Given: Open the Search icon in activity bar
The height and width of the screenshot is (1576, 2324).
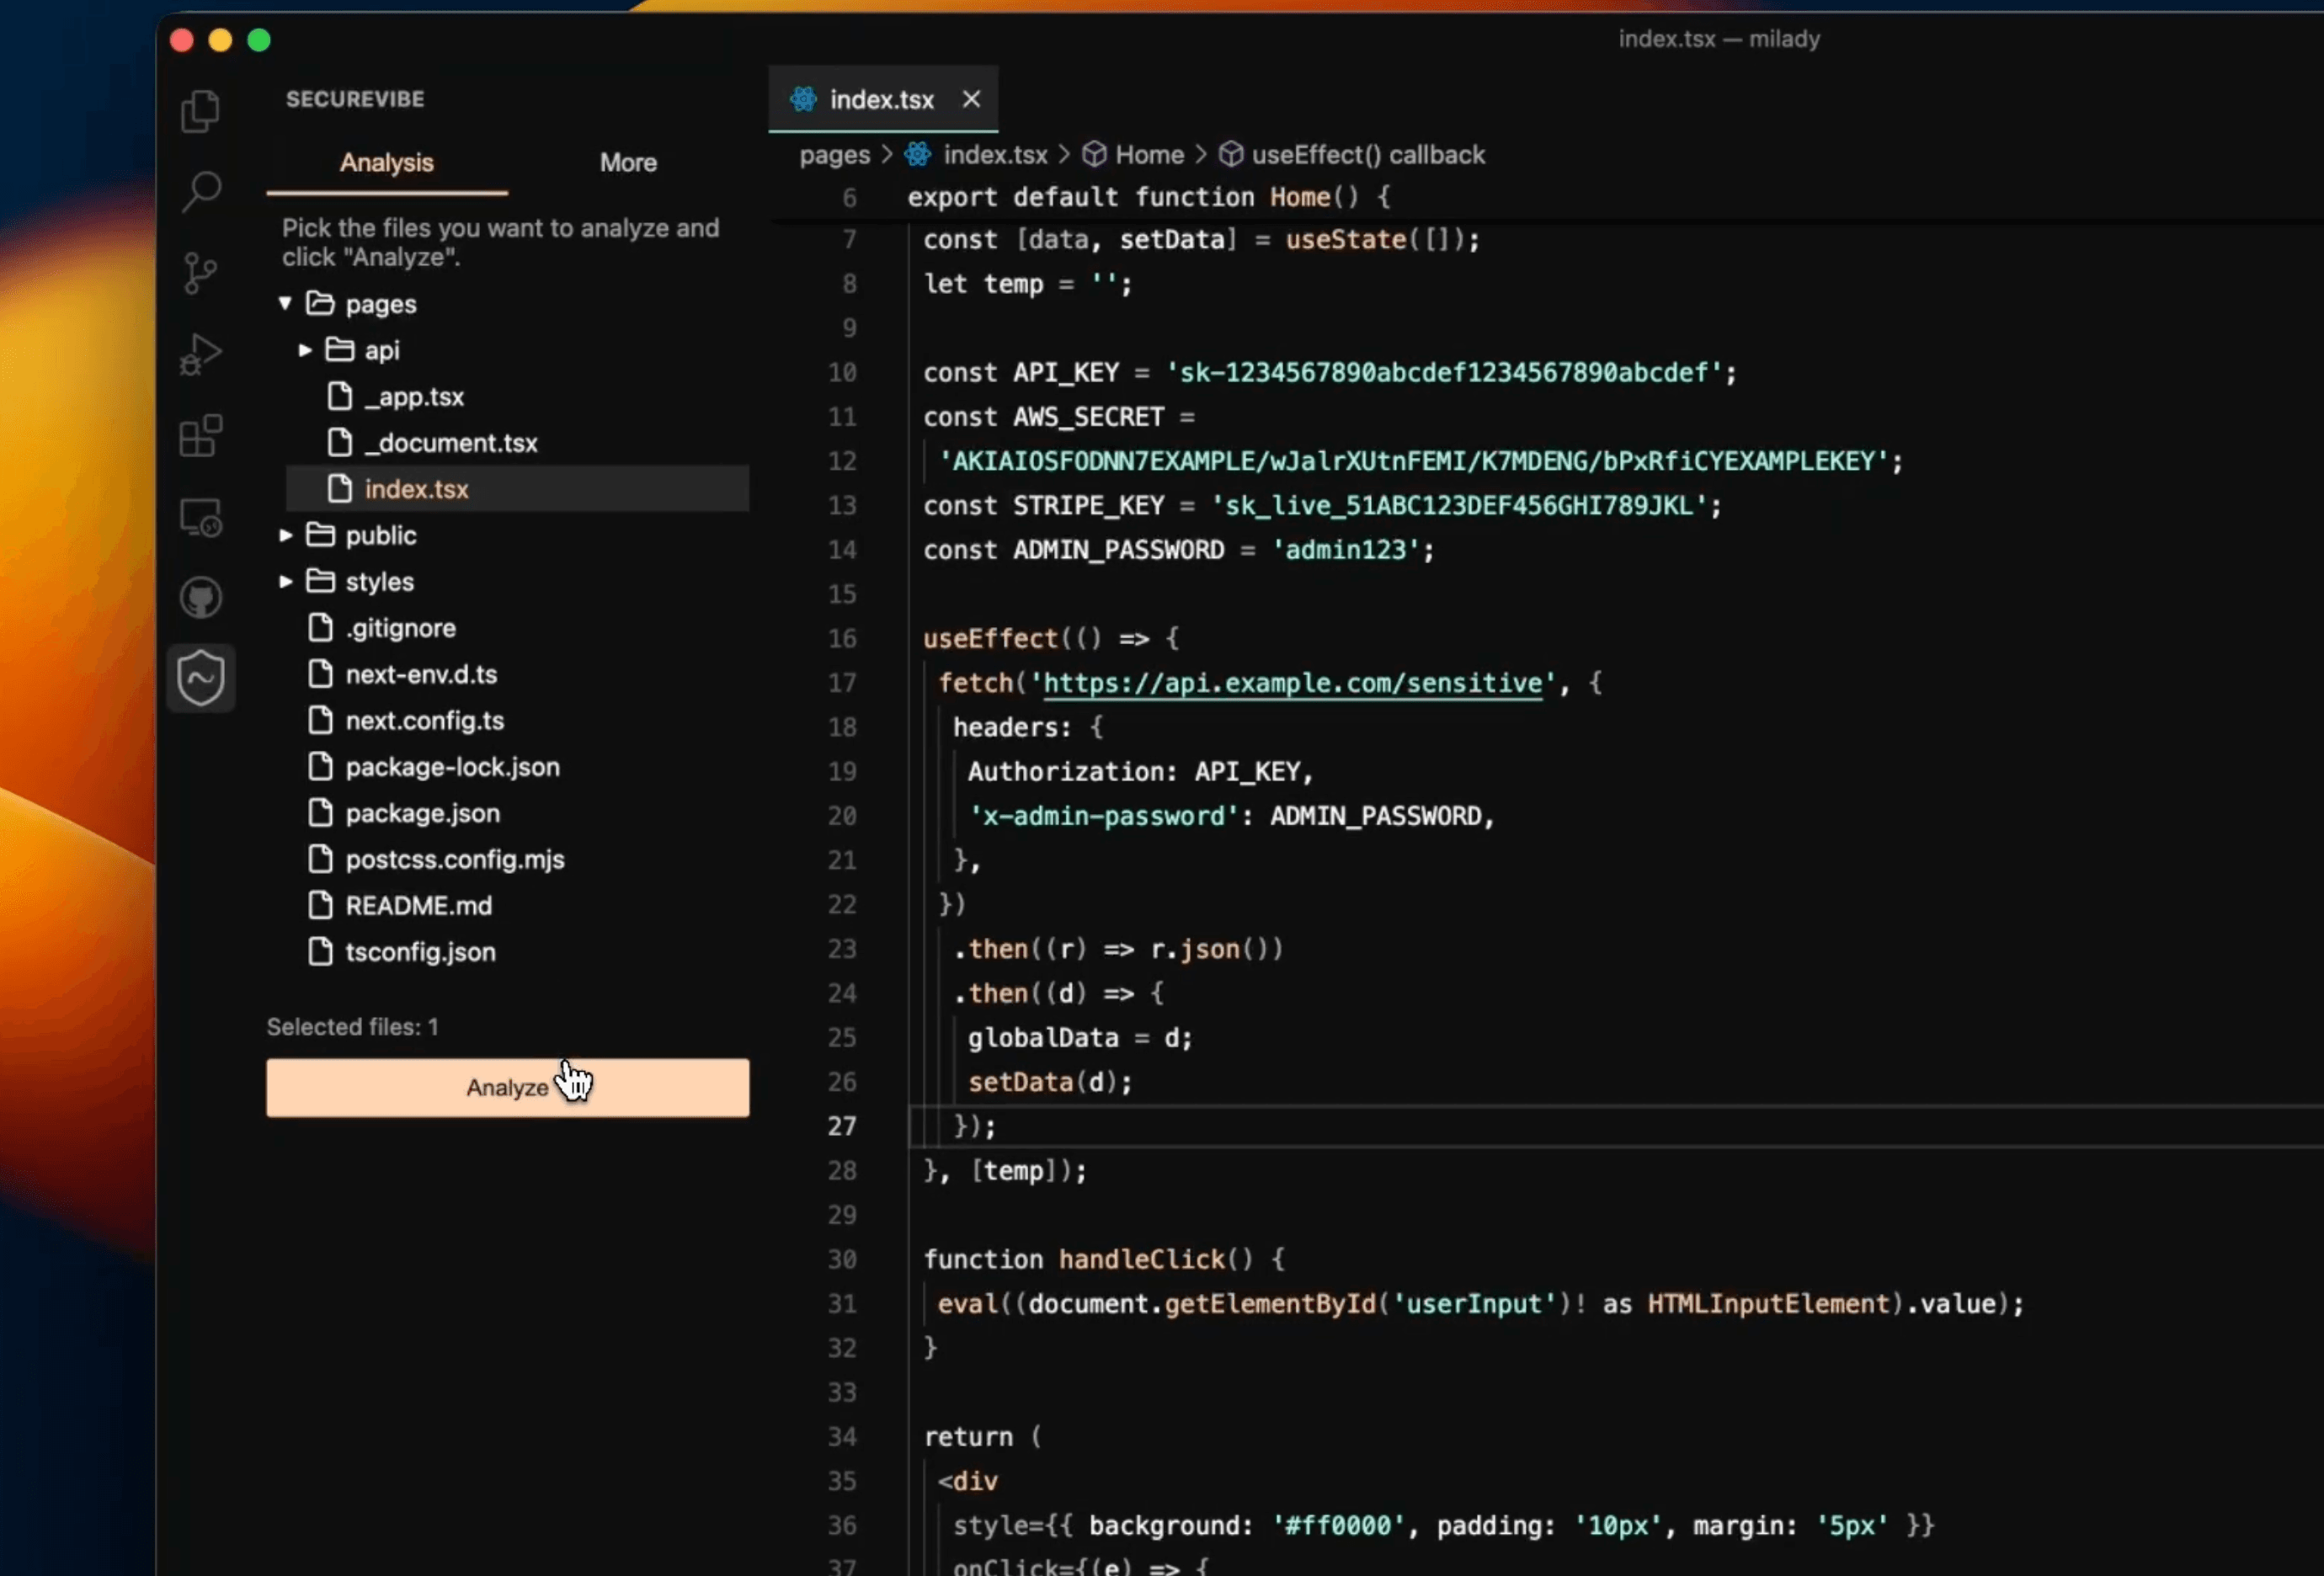Looking at the screenshot, I should [201, 191].
